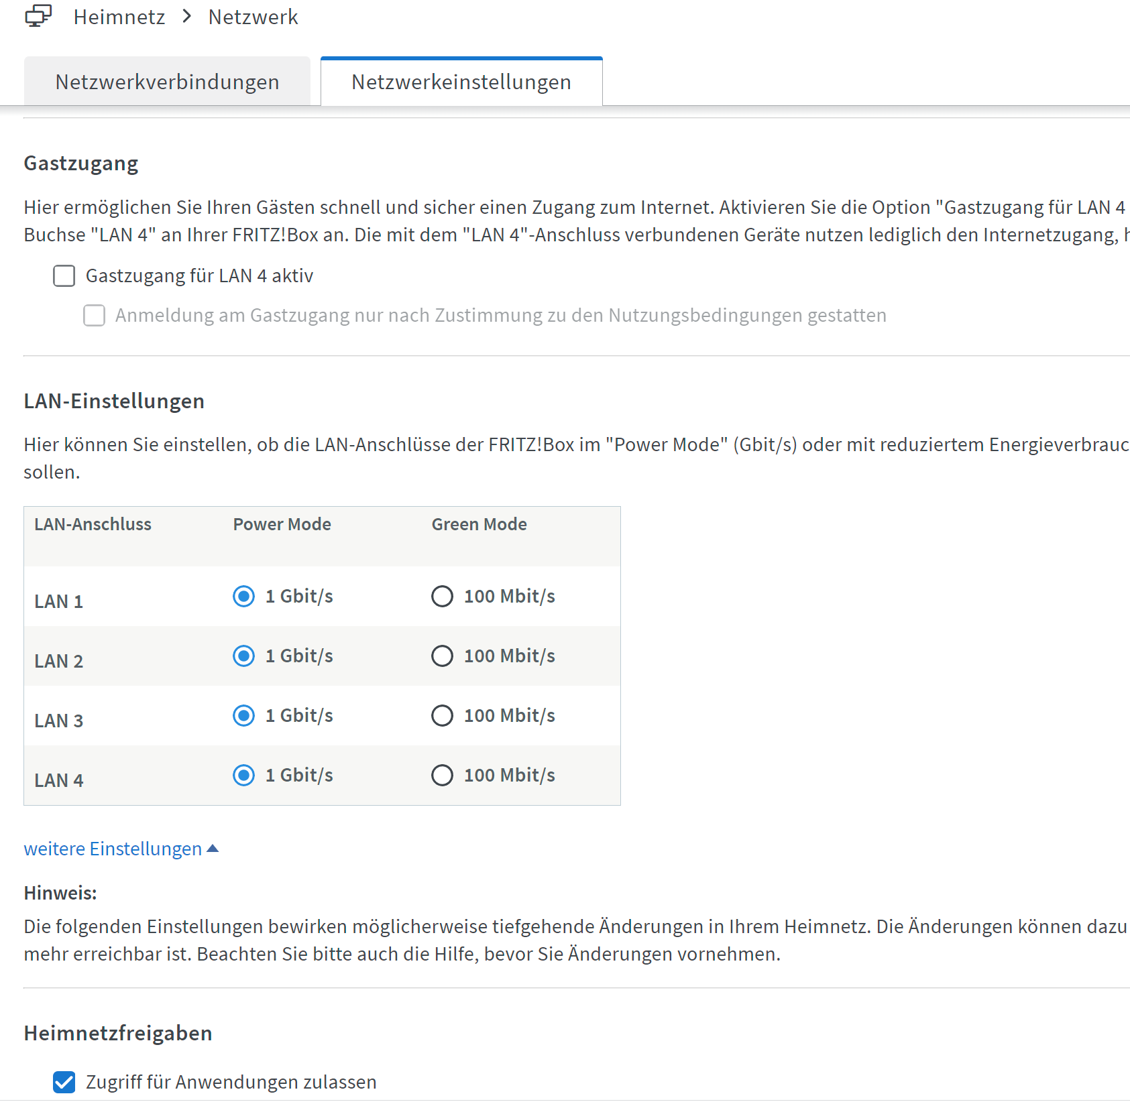Select 1 Gbit/s for LAN 1

[243, 596]
